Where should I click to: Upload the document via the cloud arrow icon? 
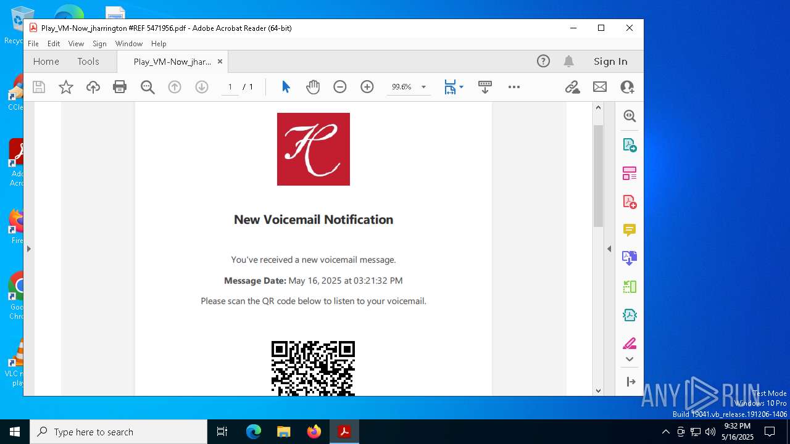point(93,87)
